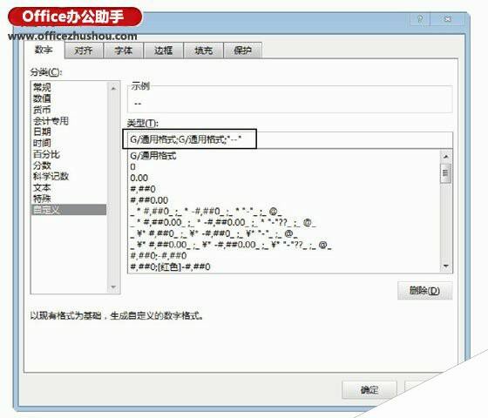Click the category list scroll down arrow
This screenshot has height=418, width=488.
[x=113, y=287]
